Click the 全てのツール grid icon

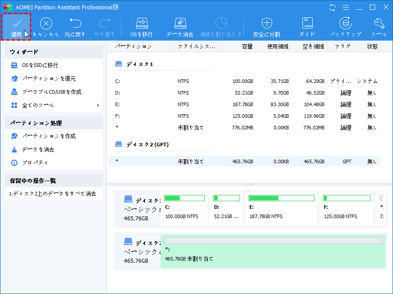(x=14, y=105)
